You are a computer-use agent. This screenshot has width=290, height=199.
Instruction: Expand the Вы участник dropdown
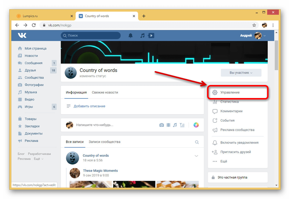241,73
